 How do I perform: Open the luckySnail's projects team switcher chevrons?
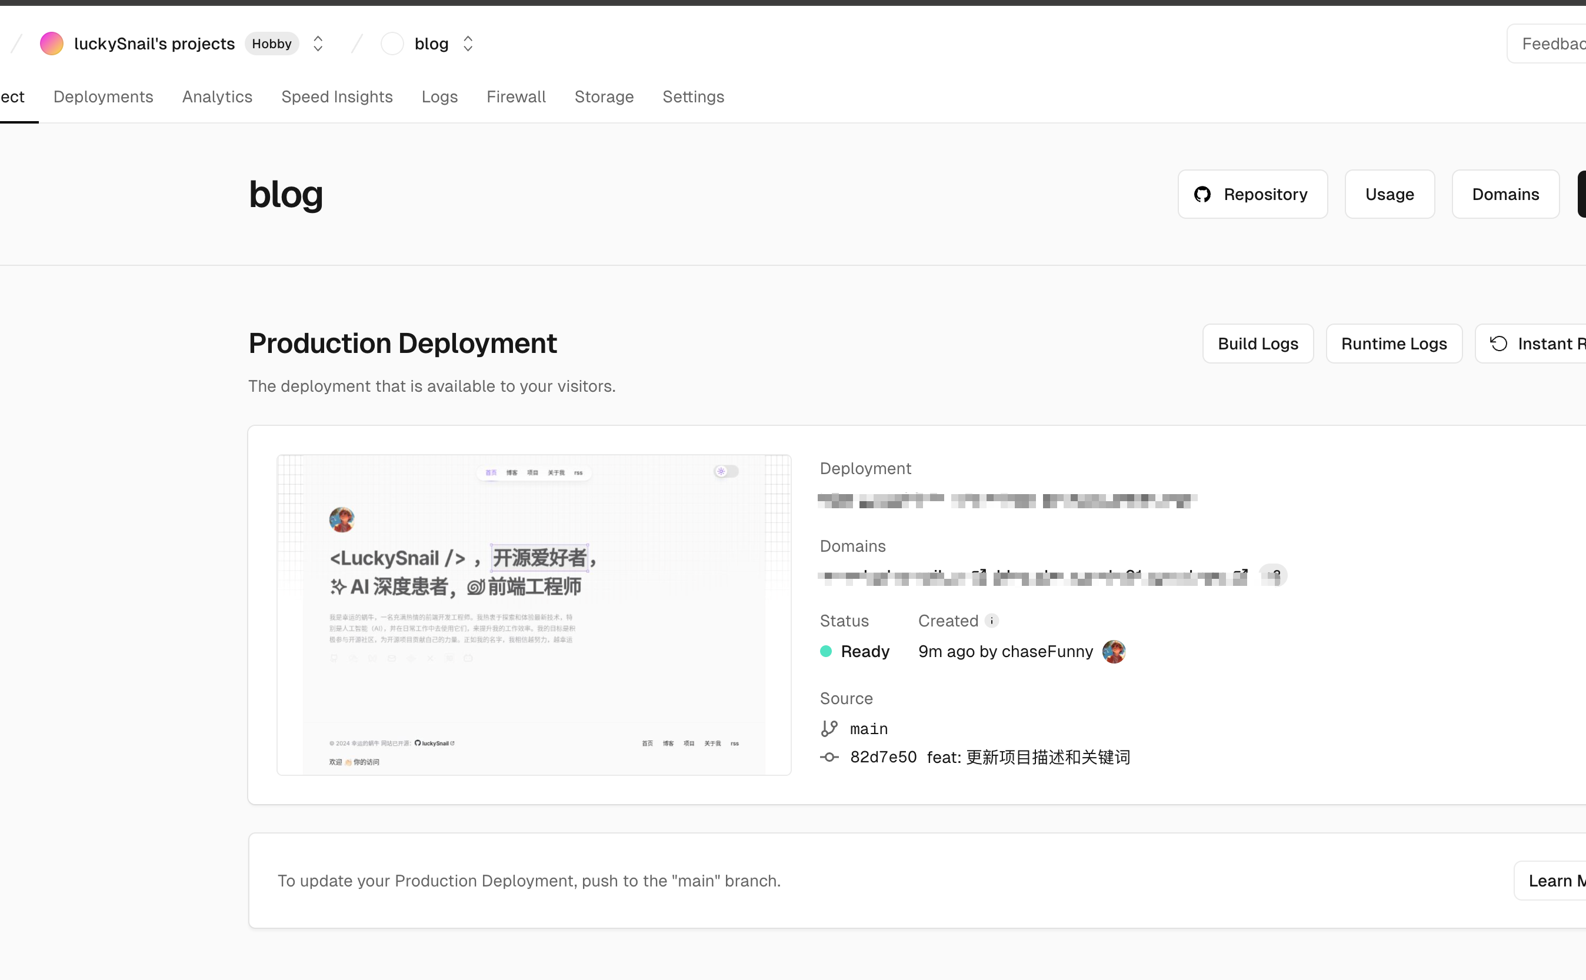pyautogui.click(x=318, y=44)
